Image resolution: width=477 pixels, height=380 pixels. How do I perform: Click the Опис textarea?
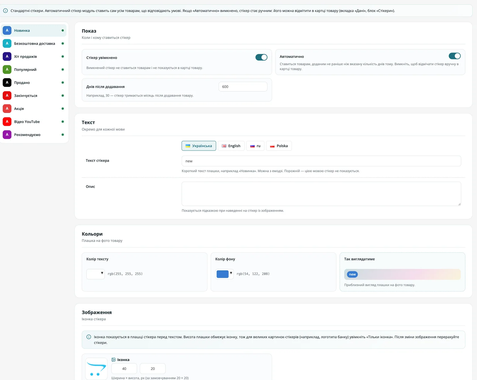[x=321, y=194]
